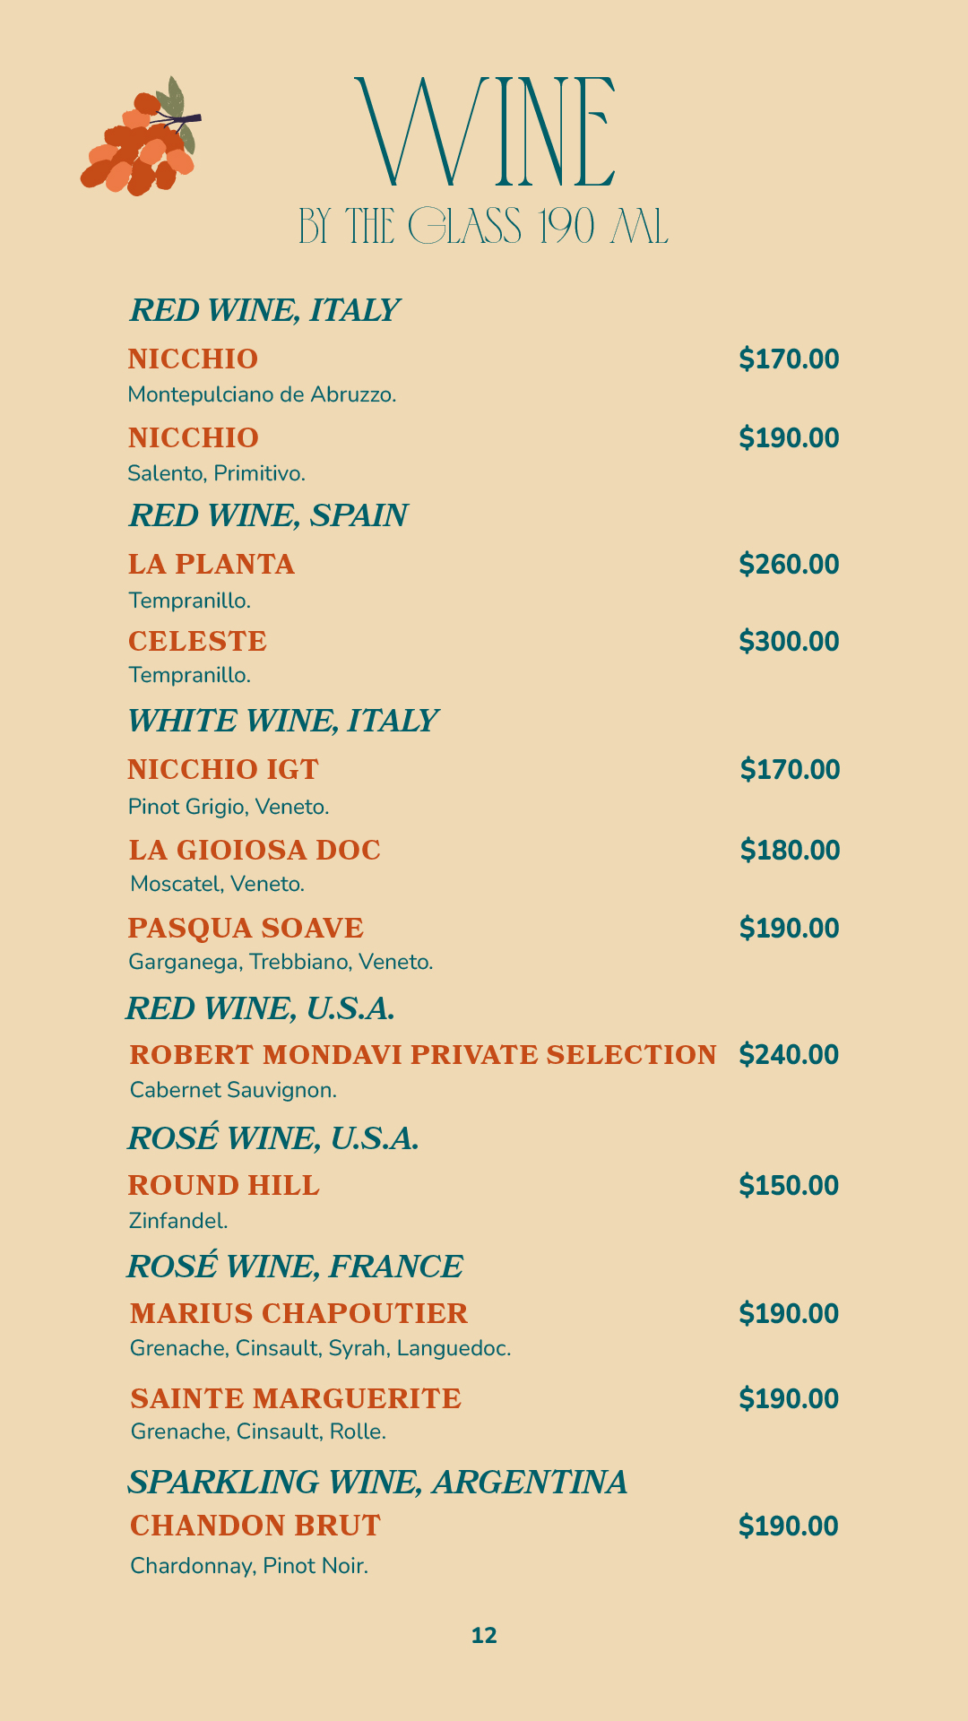Open the Rosé Wine, France heading
This screenshot has height=1721, width=968.
295,1267
